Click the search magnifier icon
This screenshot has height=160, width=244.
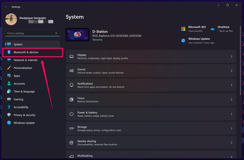point(56,33)
